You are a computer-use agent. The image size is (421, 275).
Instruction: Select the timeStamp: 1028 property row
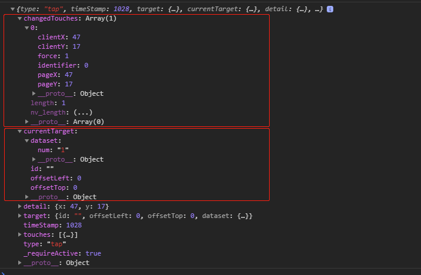tap(52, 225)
